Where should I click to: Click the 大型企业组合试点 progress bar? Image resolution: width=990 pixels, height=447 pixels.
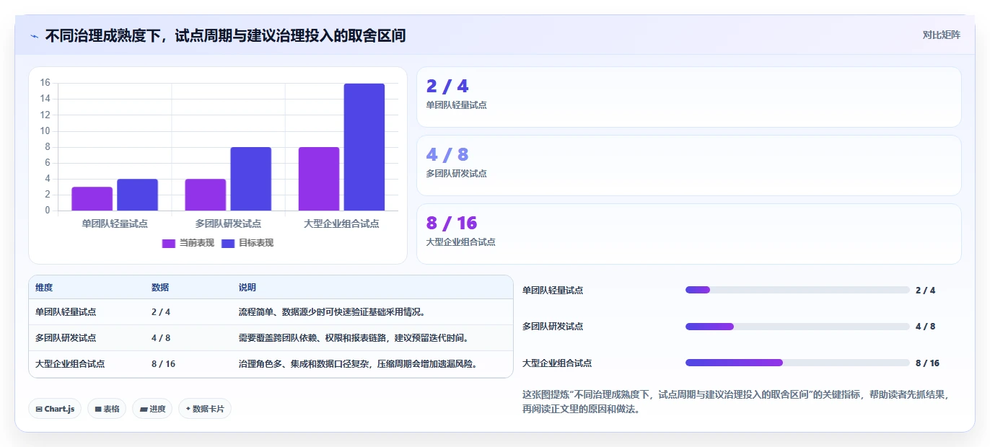click(x=797, y=363)
